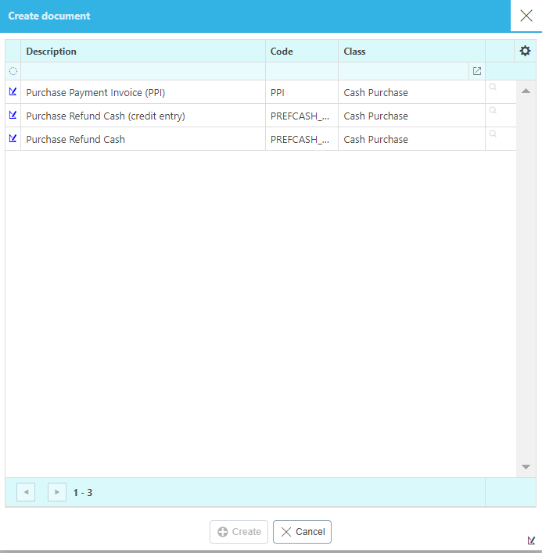Open the grid settings gear
Screen dimensions: 542x553
tap(525, 52)
